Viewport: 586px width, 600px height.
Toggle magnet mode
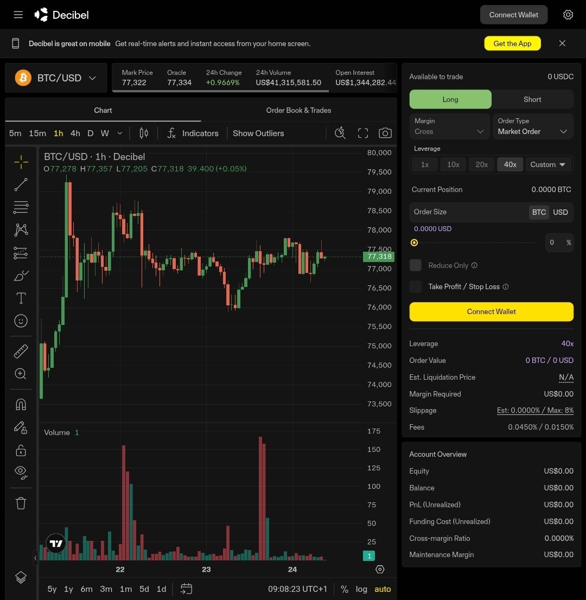click(21, 405)
